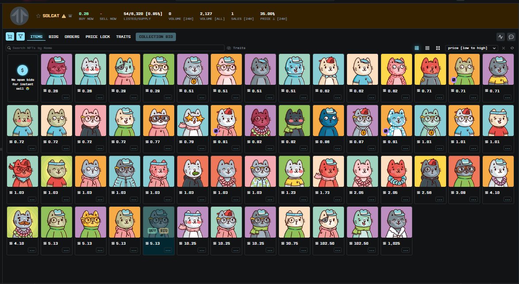Click the 1,025 price label
Viewport: 519px width, 284px height.
[393, 243]
